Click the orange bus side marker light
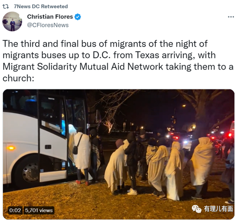Image resolution: width=241 pixels, height=220 pixels. coord(11,148)
